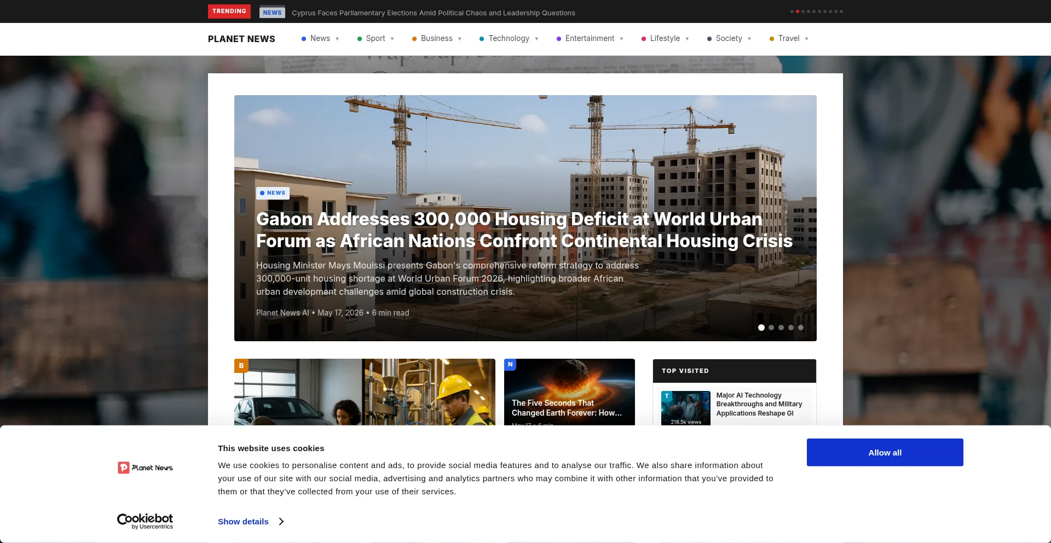Click the chevron arrow next to Show details
Image resolution: width=1051 pixels, height=543 pixels.
coord(281,522)
